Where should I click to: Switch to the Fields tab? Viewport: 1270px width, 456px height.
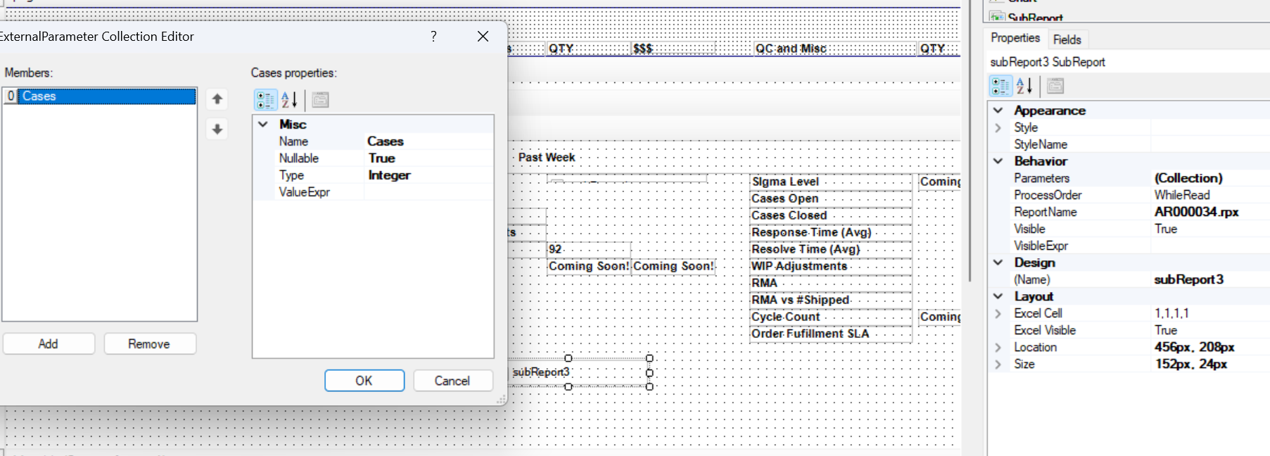pyautogui.click(x=1067, y=39)
